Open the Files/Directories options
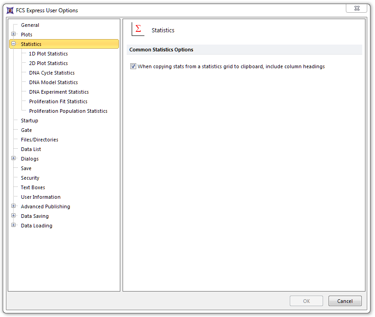The image size is (375, 317). click(39, 140)
